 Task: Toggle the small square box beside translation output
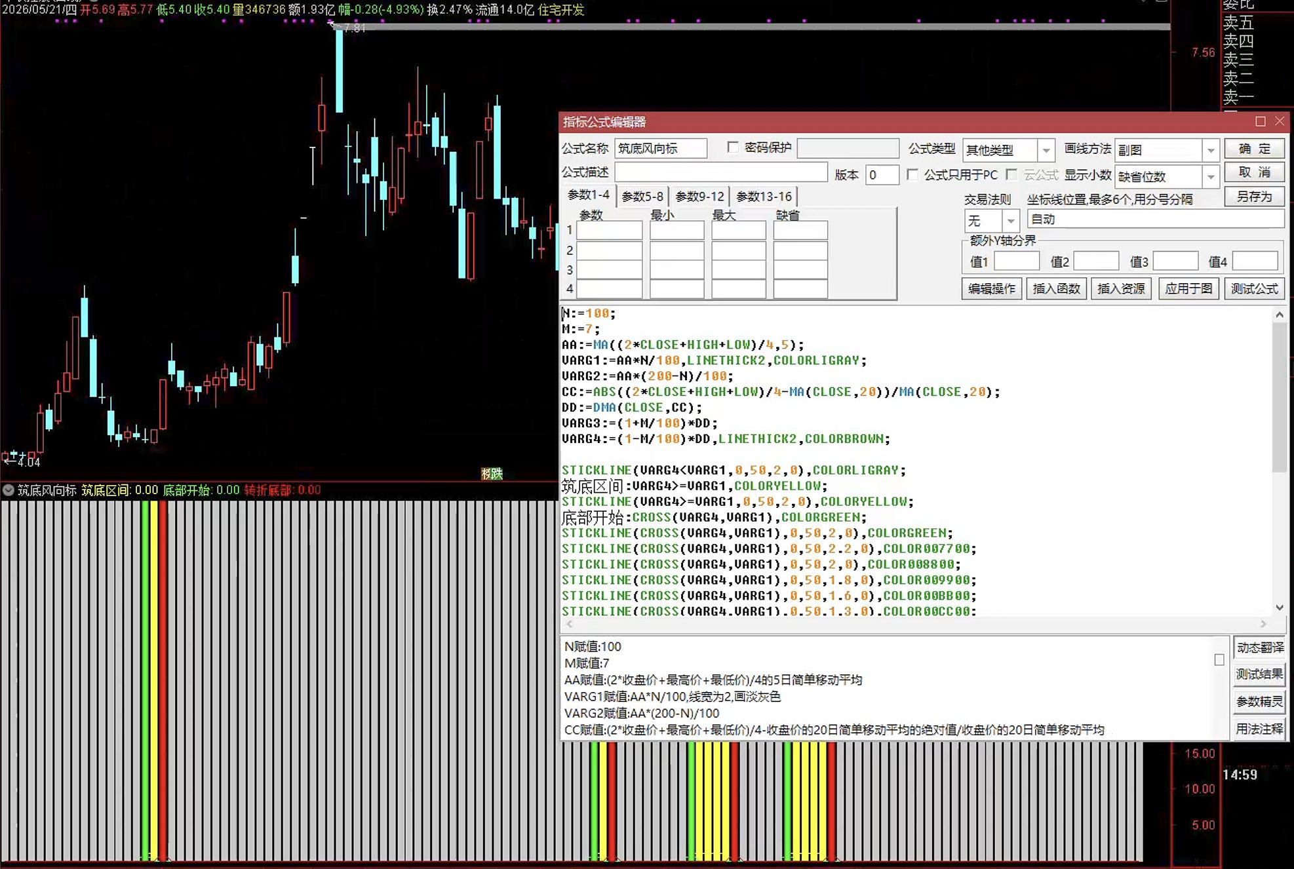click(1219, 660)
